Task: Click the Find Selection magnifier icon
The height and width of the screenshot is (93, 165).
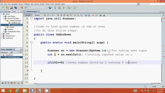Action: point(58,15)
